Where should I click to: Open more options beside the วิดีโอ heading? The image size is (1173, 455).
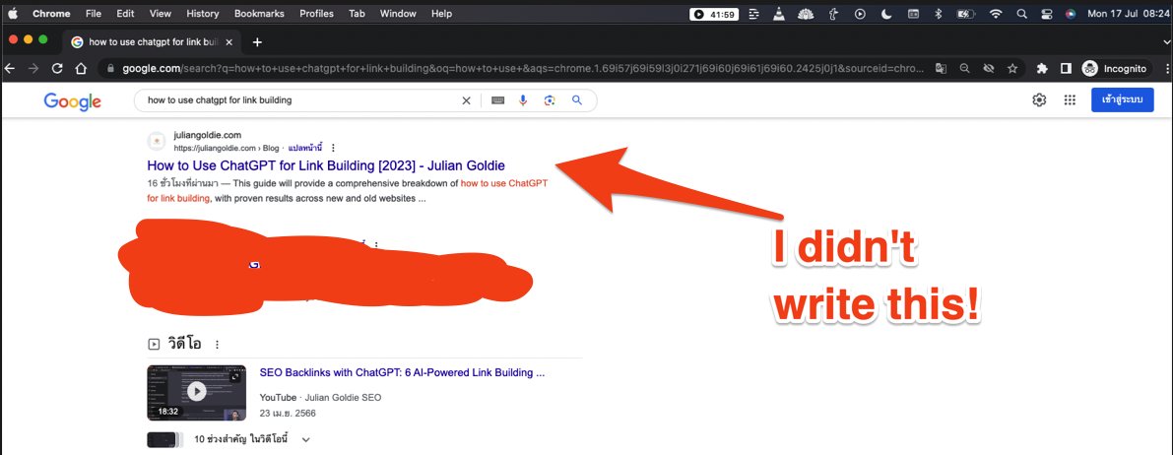pos(217,345)
